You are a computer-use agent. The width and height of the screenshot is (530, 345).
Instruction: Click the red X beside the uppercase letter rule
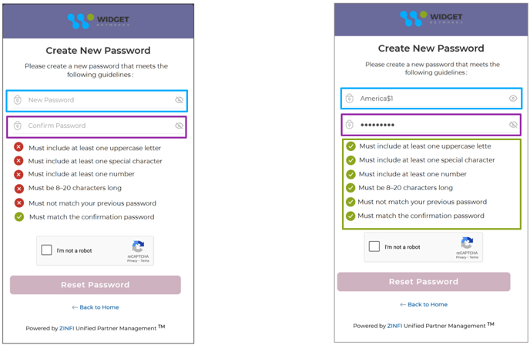coord(18,147)
